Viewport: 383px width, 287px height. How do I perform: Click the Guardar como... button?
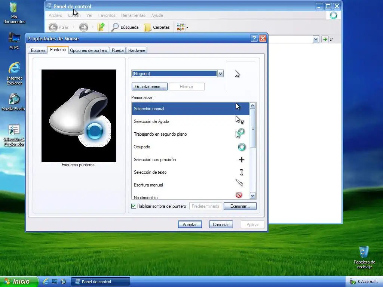pyautogui.click(x=150, y=87)
